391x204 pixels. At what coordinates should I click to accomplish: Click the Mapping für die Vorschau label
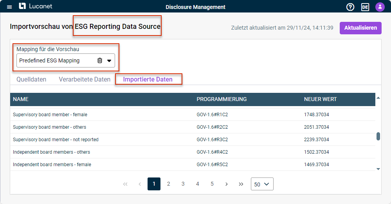(x=48, y=49)
